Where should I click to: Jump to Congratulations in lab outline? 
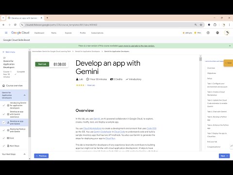214,147
